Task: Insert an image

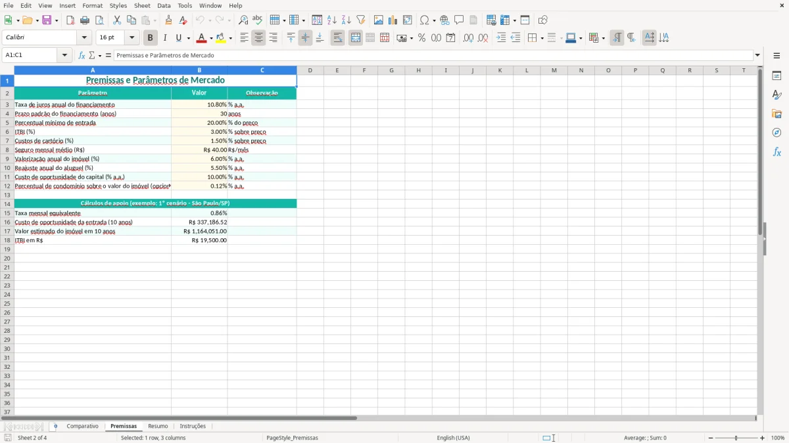Action: tap(379, 20)
